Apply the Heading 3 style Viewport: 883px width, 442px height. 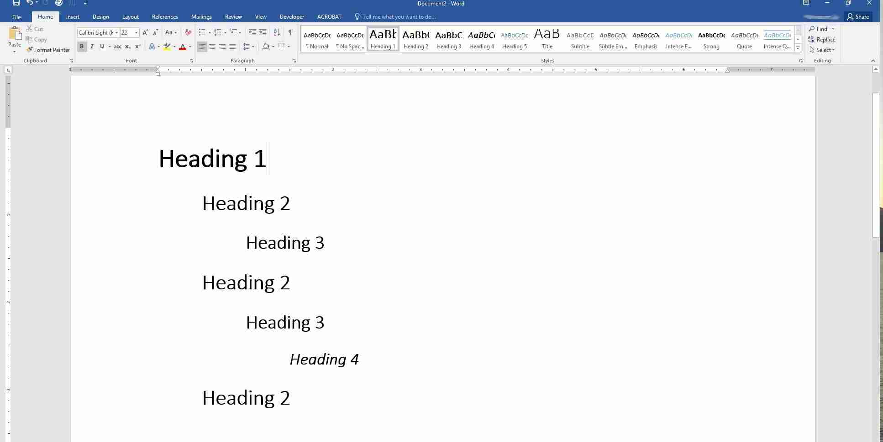point(448,39)
